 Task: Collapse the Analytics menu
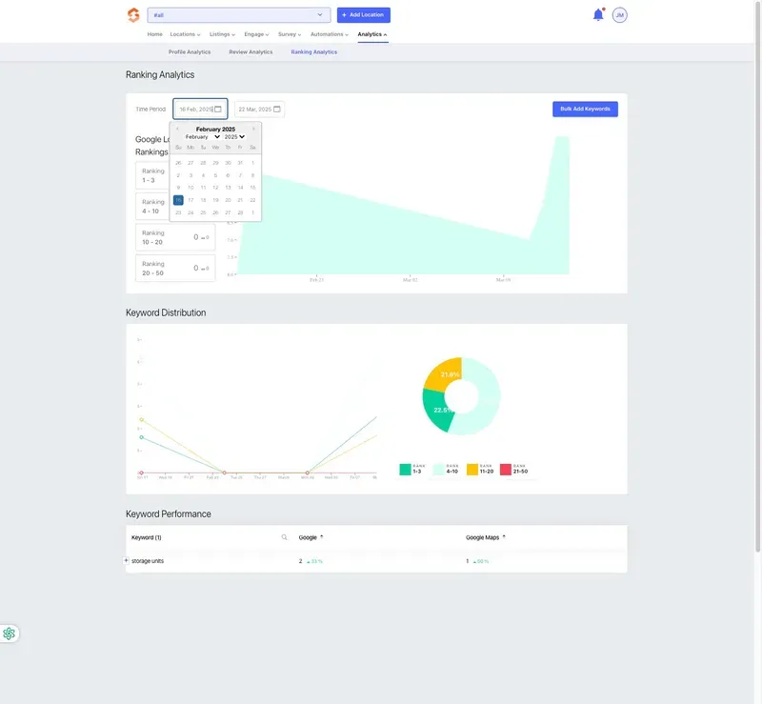click(372, 34)
